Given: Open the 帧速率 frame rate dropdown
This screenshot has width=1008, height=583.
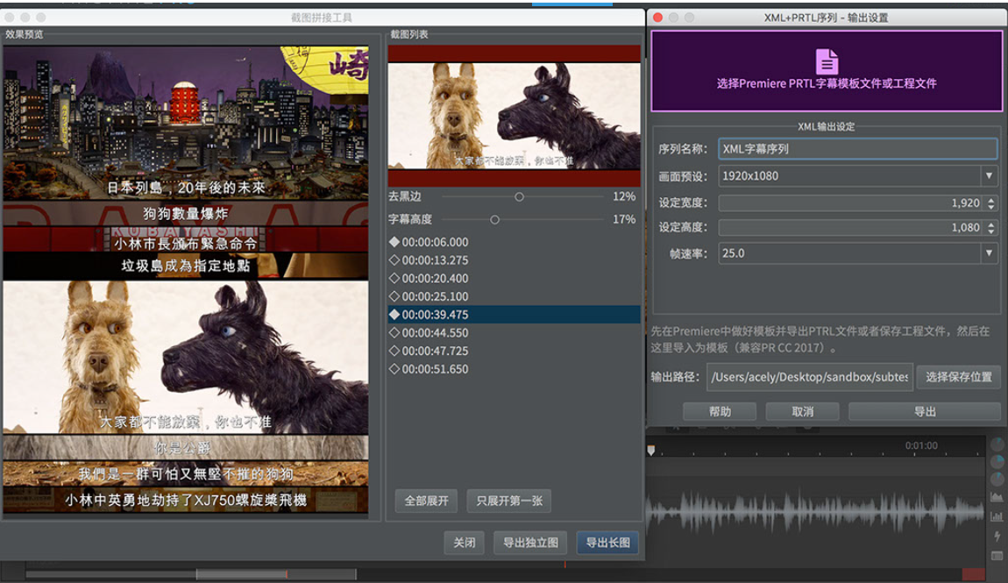Looking at the screenshot, I should coord(990,253).
